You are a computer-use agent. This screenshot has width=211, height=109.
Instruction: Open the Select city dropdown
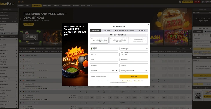[104, 54]
